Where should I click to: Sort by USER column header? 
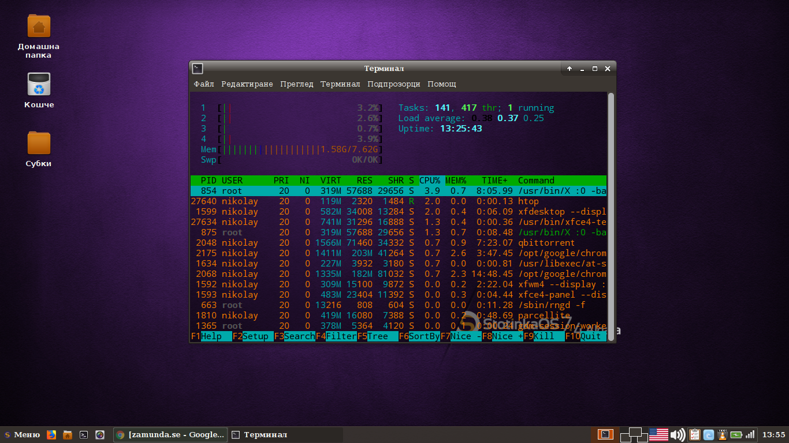point(232,181)
